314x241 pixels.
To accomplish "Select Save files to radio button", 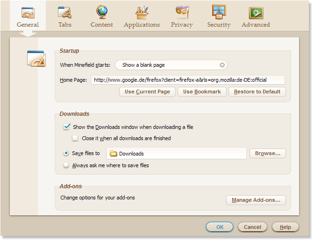I will (x=66, y=153).
